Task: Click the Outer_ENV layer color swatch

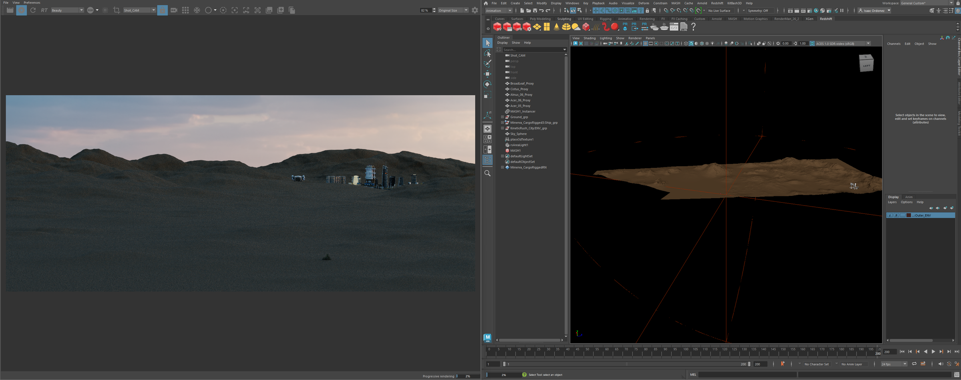Action: (909, 215)
